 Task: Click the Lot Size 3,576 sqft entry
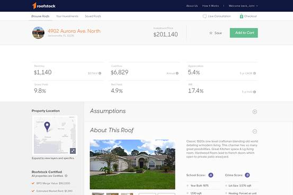coord(239,185)
